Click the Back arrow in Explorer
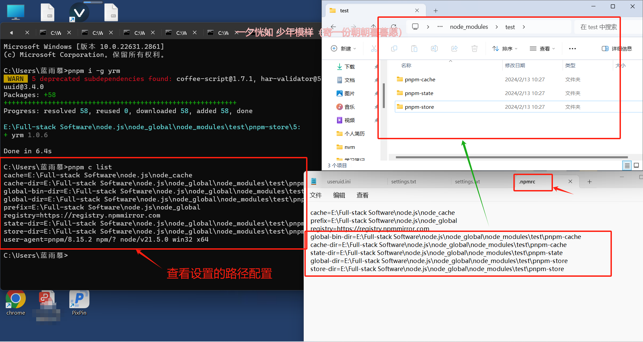Image resolution: width=643 pixels, height=342 pixels. (333, 27)
